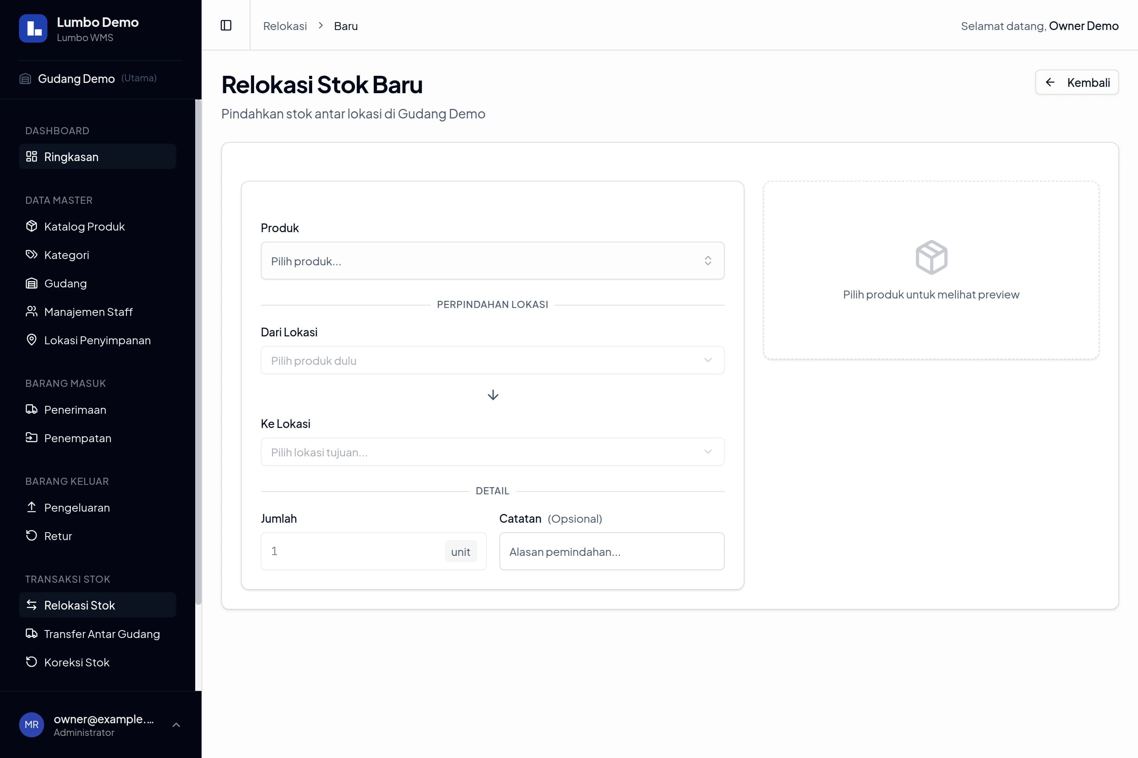The image size is (1138, 758).
Task: Click the MR user avatar
Action: click(32, 725)
